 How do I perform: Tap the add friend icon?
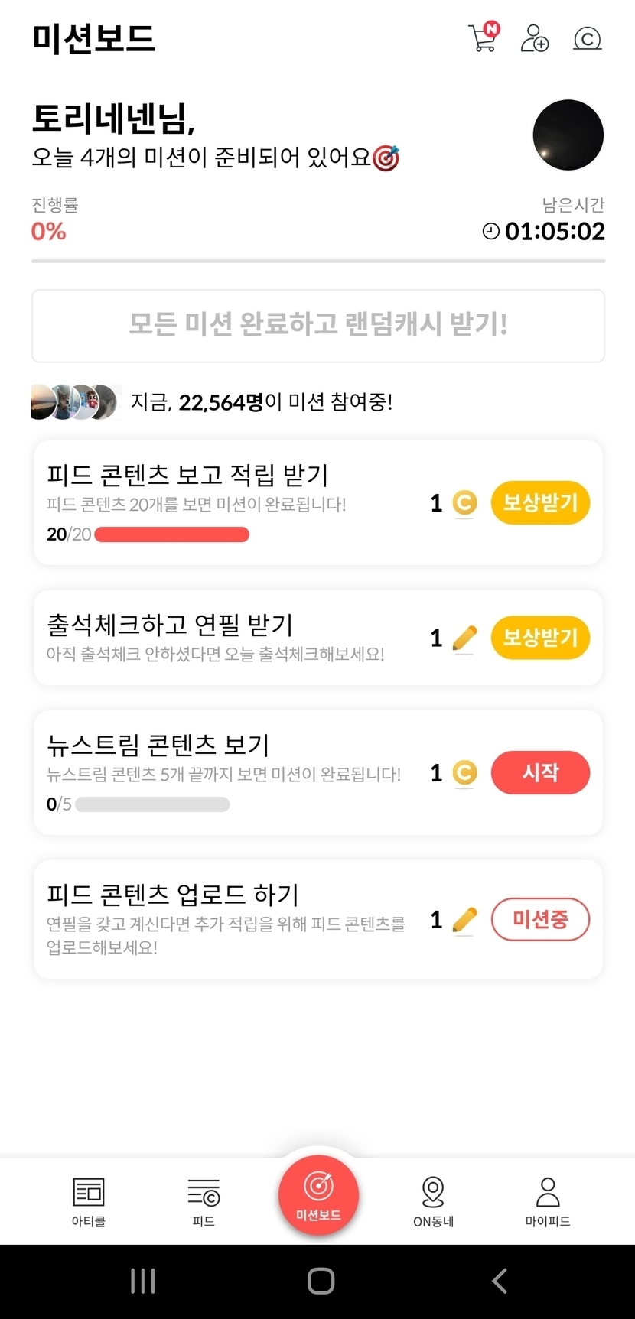pos(534,38)
